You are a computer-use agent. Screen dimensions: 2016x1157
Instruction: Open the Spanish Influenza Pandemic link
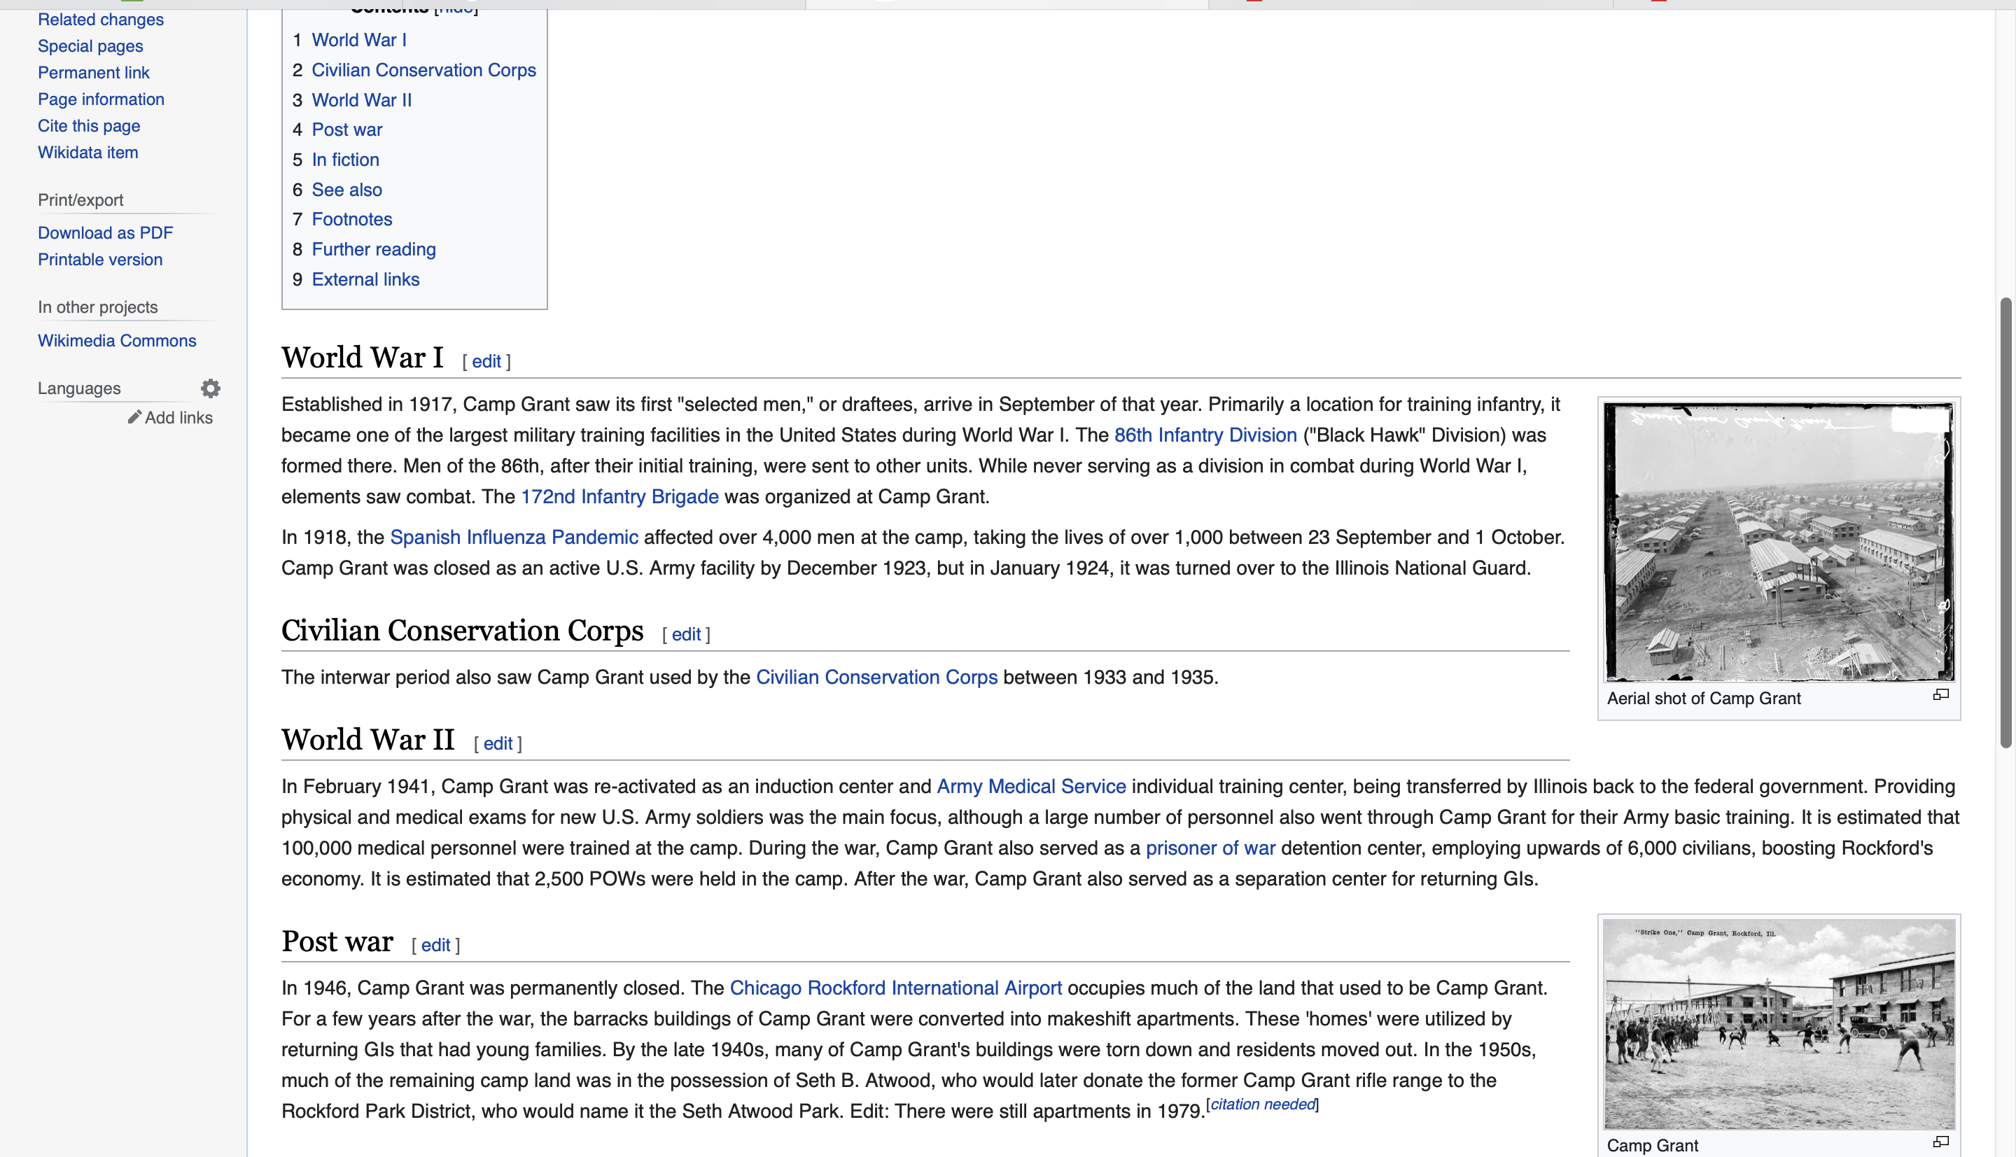point(514,538)
